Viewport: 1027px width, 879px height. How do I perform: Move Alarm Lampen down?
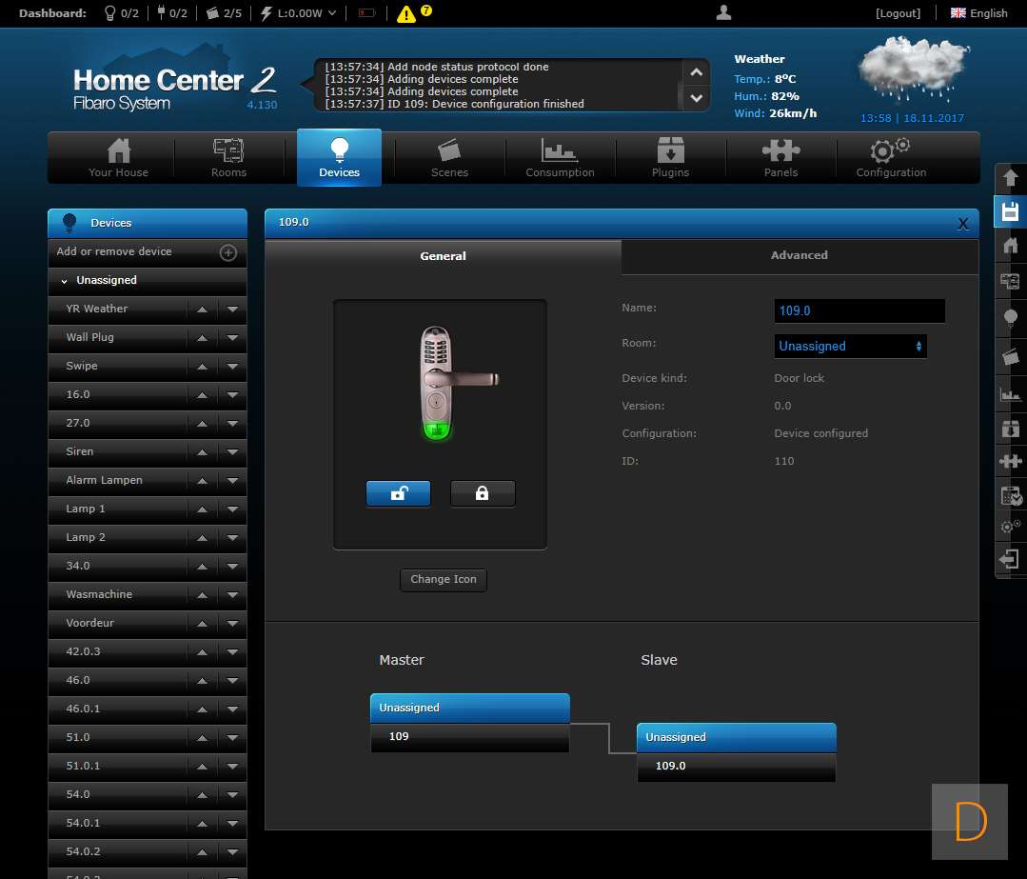point(232,481)
